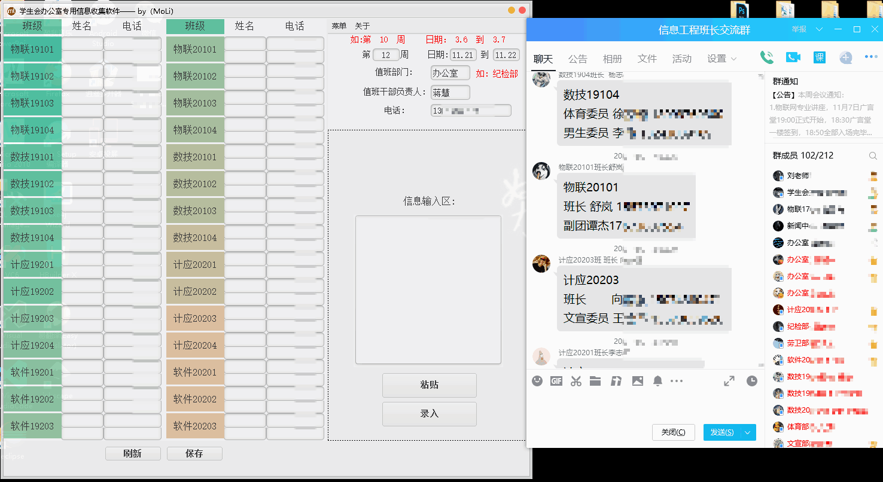Image resolution: width=883 pixels, height=482 pixels.
Task: Switch to the 相册 album tab
Action: click(x=613, y=58)
